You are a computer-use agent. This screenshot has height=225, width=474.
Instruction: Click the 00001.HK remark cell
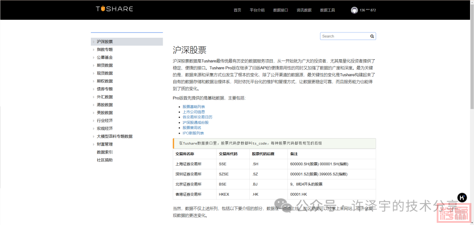tap(332, 194)
